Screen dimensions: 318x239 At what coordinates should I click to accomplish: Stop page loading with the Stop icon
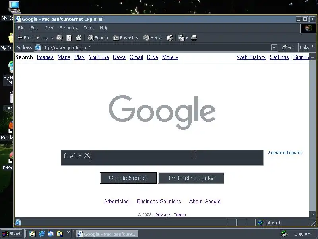[59, 38]
